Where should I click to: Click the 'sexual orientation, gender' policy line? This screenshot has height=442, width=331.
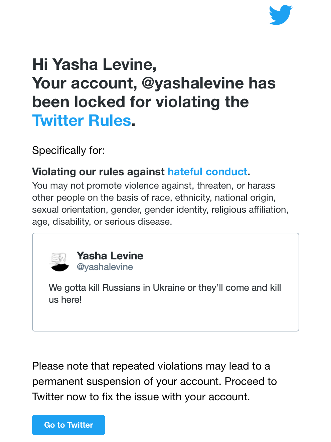160,210
